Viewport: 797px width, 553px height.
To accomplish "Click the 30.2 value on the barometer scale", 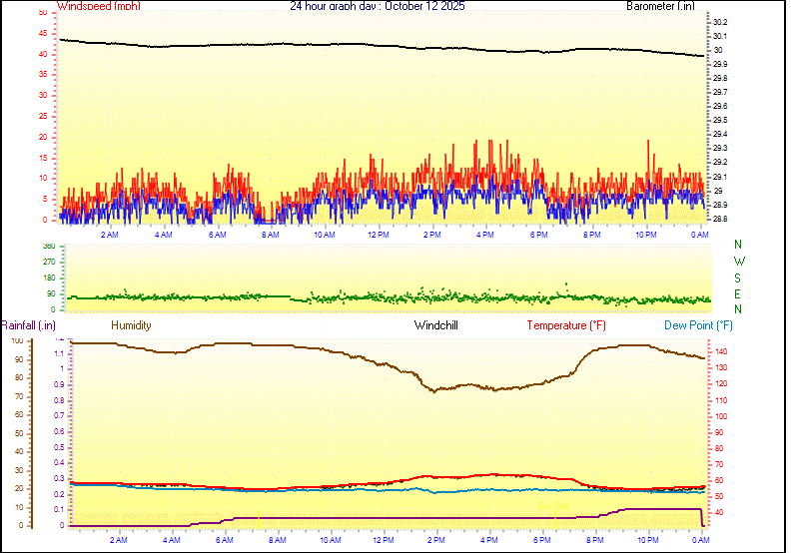I will (x=720, y=22).
